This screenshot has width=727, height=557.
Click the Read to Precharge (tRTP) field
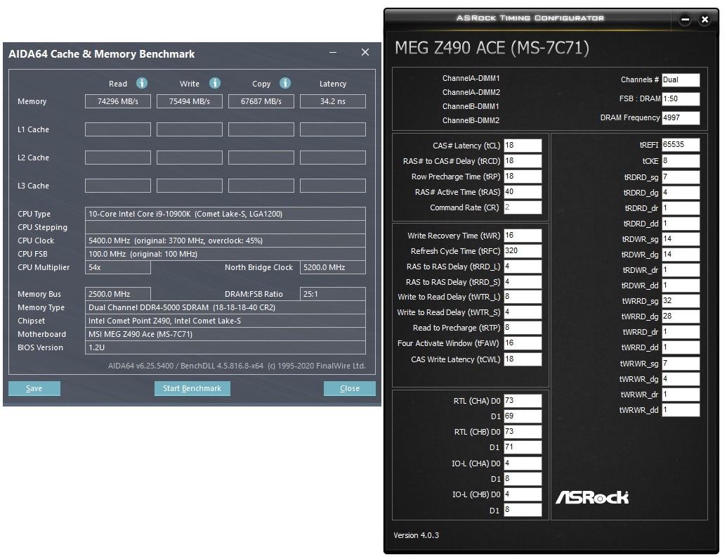point(523,328)
